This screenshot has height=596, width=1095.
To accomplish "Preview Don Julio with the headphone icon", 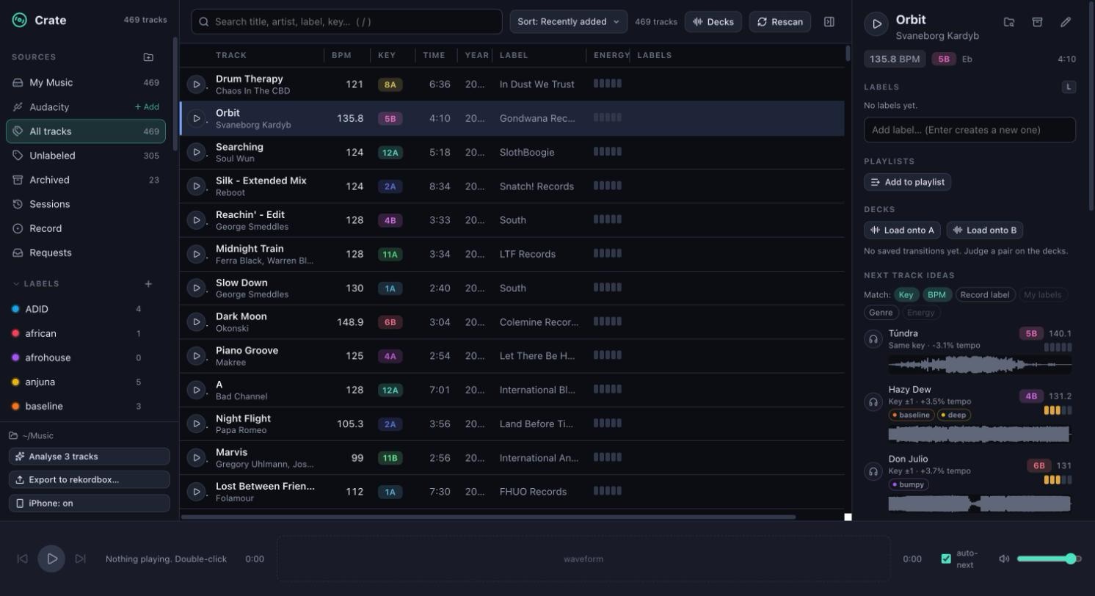I will pos(873,471).
